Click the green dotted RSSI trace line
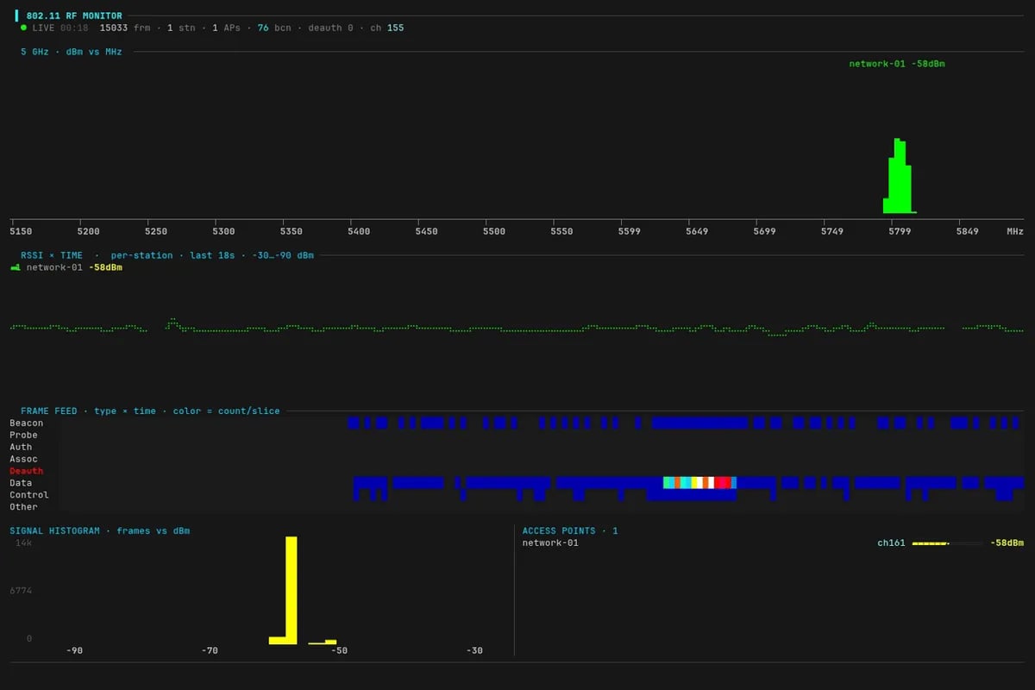 (x=517, y=328)
